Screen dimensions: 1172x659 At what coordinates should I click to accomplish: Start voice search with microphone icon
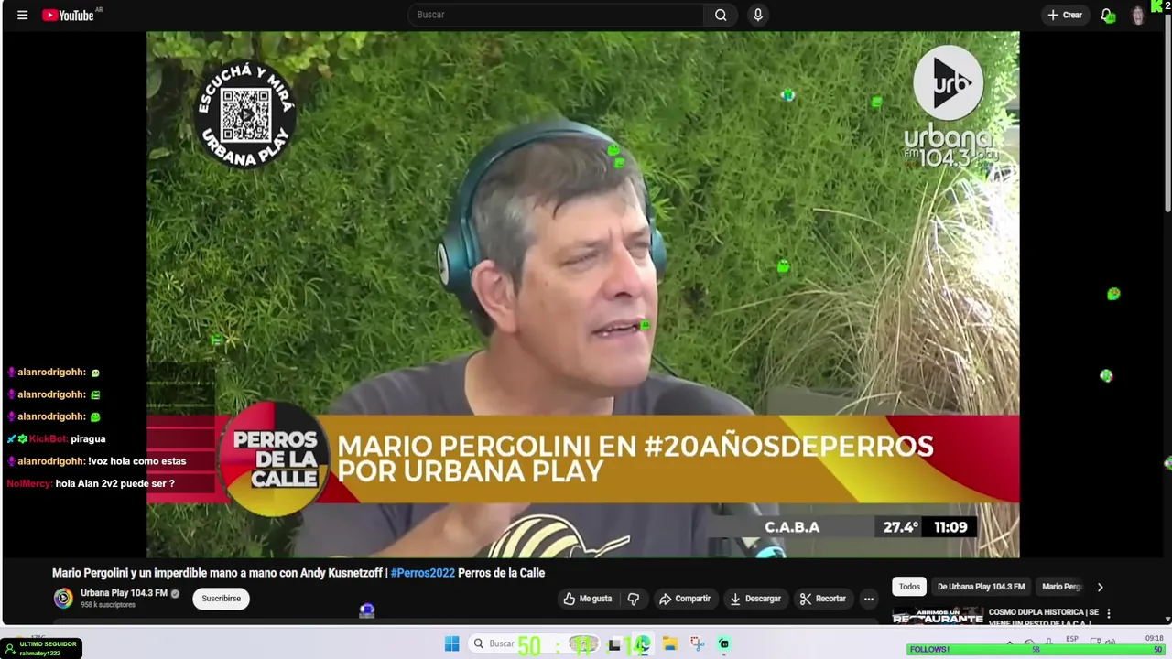point(757,15)
